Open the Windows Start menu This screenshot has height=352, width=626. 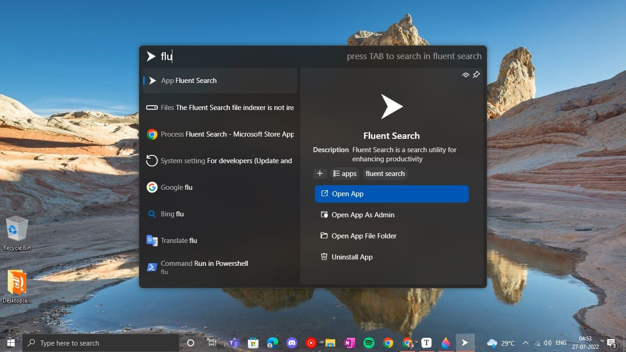coord(11,343)
